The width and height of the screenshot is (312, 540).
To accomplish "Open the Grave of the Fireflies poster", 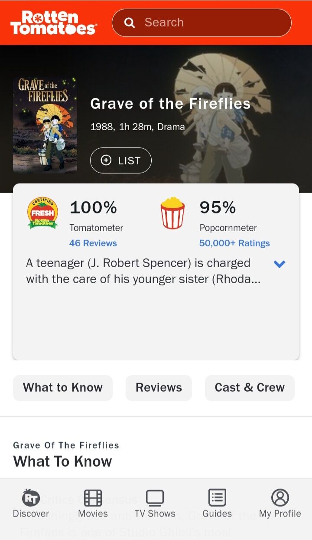I will point(45,125).
